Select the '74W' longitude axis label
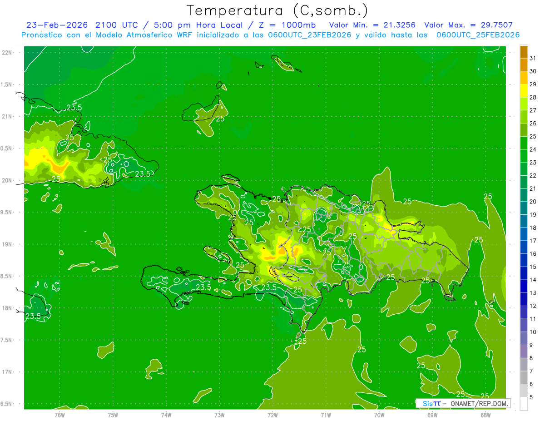This screenshot has width=545, height=421. 166,415
